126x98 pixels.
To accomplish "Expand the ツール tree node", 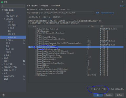I will pos(2,73).
